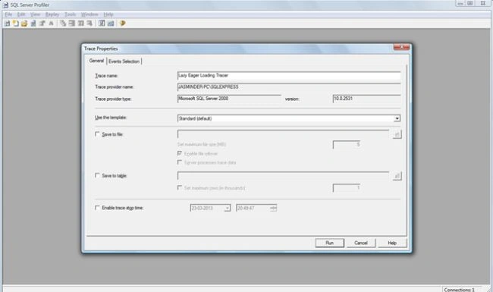Click the Open Trace Table toolbar icon
493x292 pixels.
33,24
